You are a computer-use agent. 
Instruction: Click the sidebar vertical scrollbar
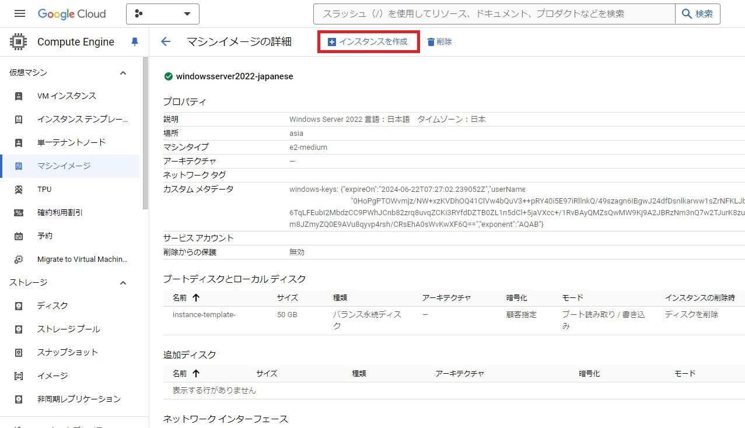click(146, 133)
